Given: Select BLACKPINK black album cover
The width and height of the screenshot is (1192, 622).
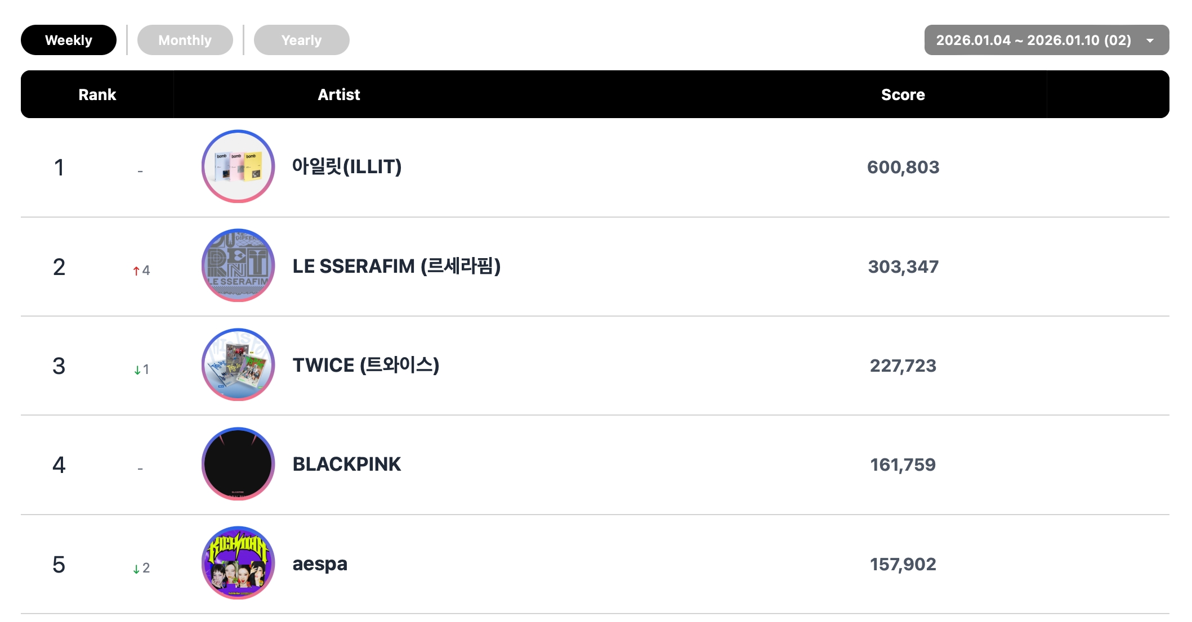Looking at the screenshot, I should [238, 464].
